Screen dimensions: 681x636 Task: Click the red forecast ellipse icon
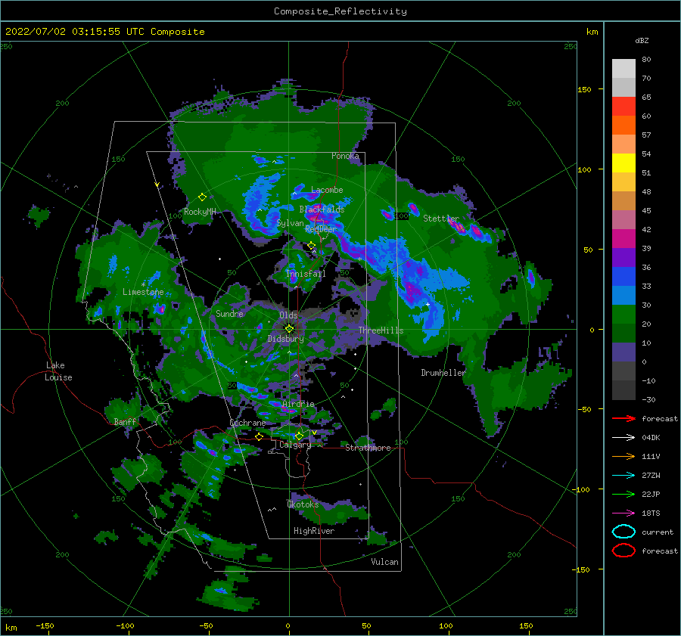coord(623,551)
